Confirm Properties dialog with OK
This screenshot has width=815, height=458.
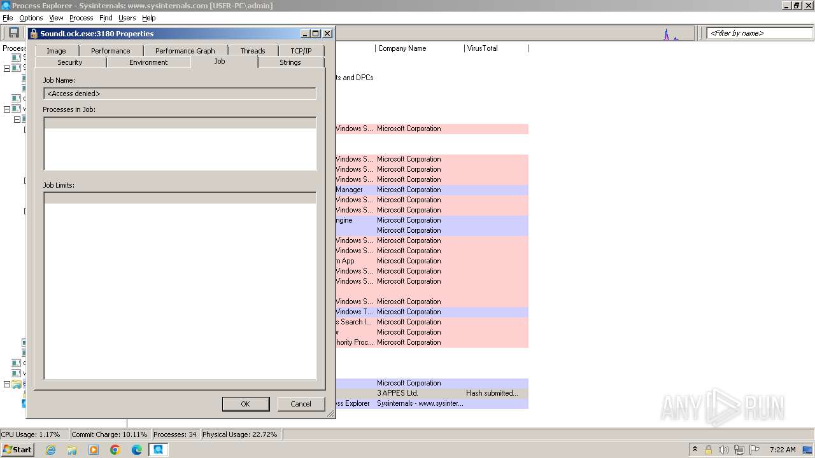[246, 404]
